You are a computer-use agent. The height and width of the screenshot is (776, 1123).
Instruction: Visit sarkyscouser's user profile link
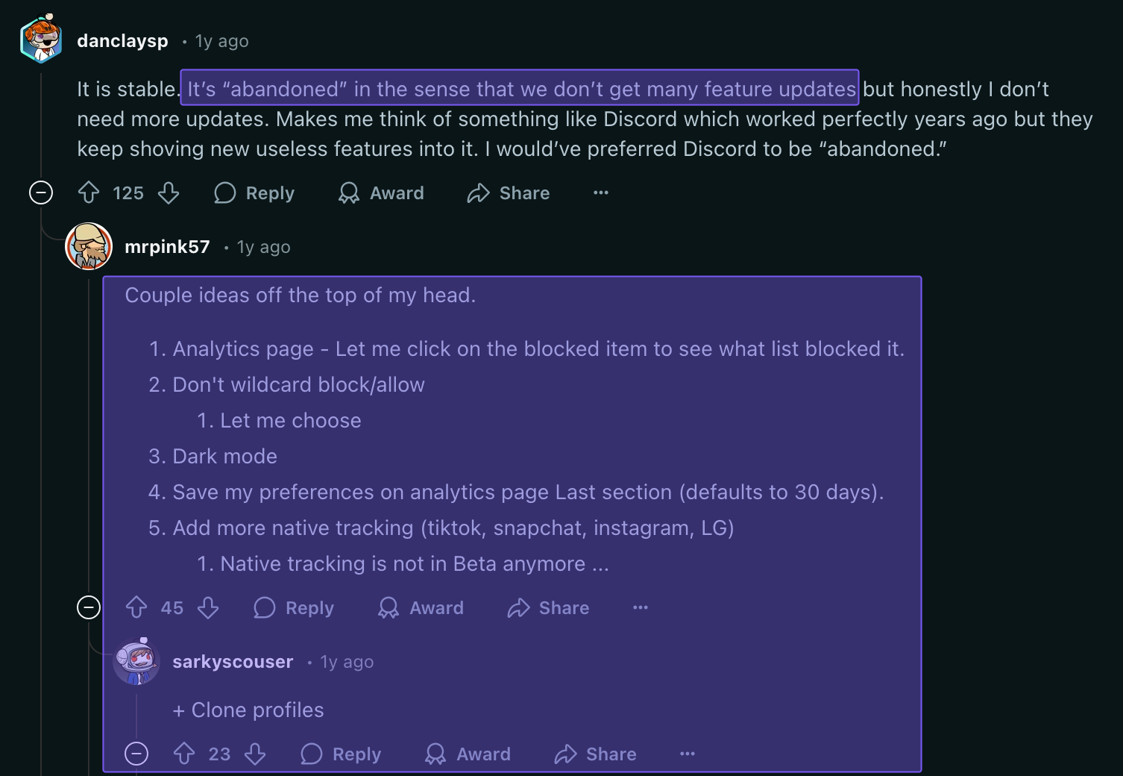tap(233, 662)
